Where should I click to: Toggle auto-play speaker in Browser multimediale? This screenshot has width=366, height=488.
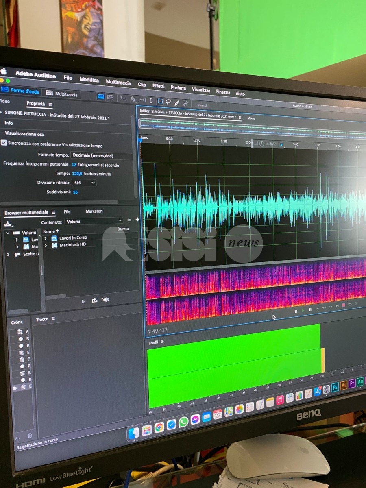point(105,300)
